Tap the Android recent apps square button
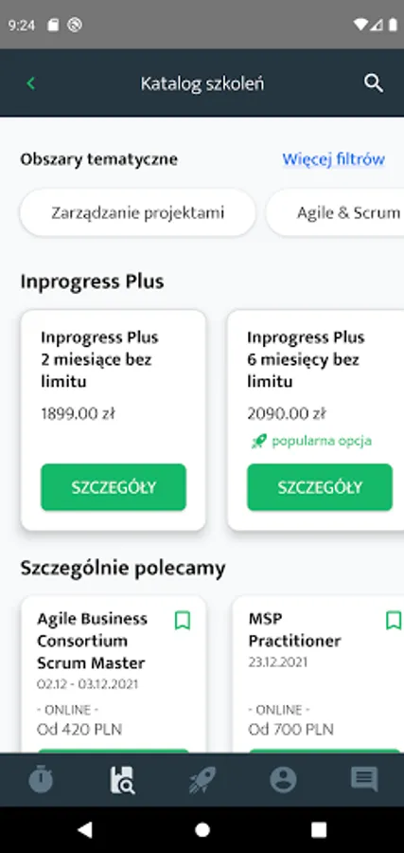404x853 pixels. pos(319,829)
